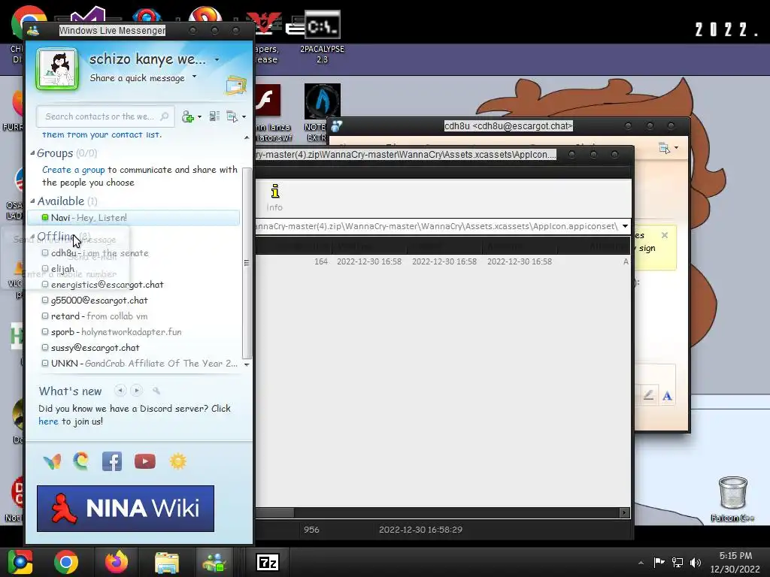The height and width of the screenshot is (577, 770).
Task: Click the Messenger taskbar button
Action: 214,562
